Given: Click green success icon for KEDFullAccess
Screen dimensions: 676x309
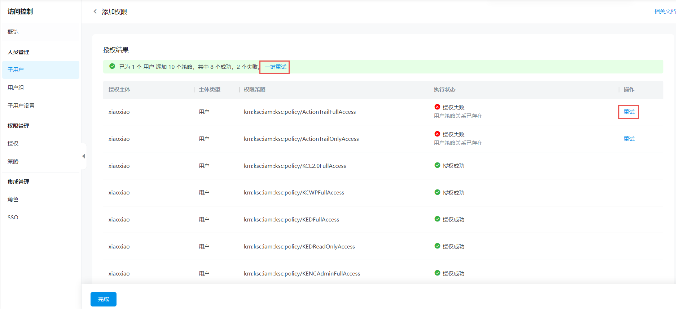Looking at the screenshot, I should 437,219.
